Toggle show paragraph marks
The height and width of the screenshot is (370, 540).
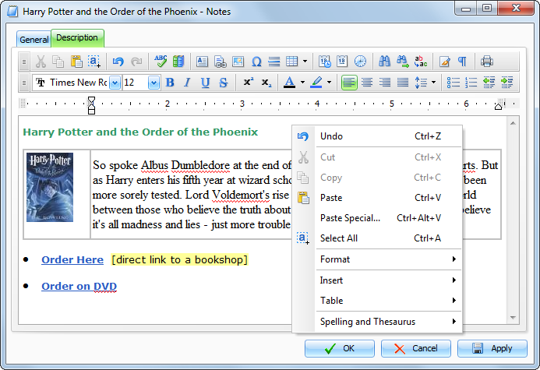[x=462, y=62]
